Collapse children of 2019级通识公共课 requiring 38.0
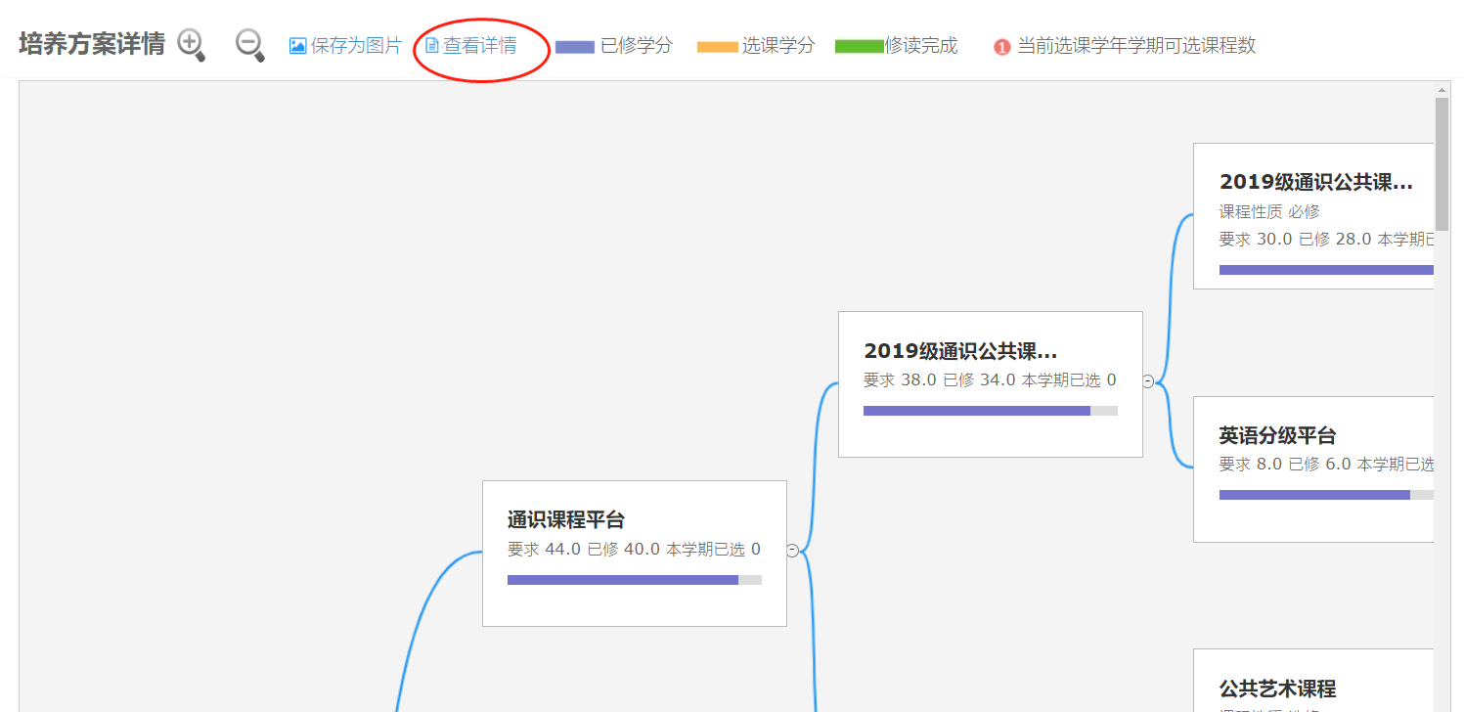Viewport: 1464px width, 712px height. click(1148, 381)
